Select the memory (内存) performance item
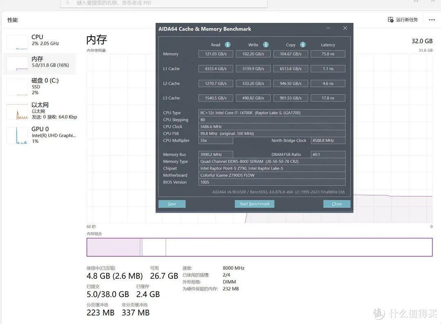The width and height of the screenshot is (441, 324). [40, 63]
